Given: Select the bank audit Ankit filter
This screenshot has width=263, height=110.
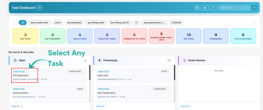Looking at the screenshot, I should point(39,22).
